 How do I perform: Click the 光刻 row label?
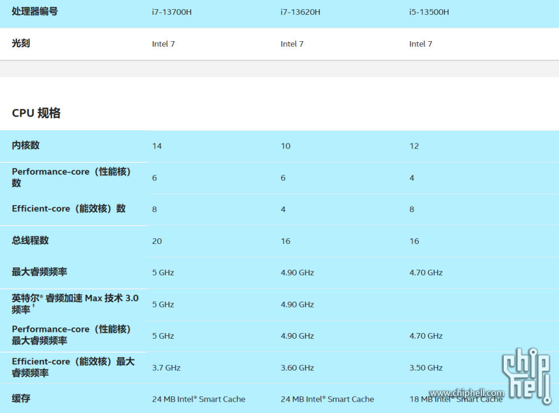click(x=21, y=43)
